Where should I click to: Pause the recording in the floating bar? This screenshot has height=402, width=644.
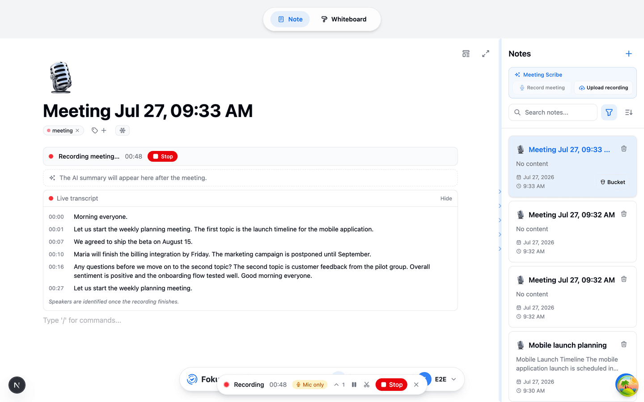(354, 385)
